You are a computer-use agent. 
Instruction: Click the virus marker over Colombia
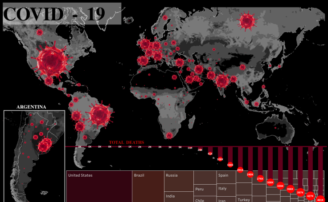click(x=75, y=99)
